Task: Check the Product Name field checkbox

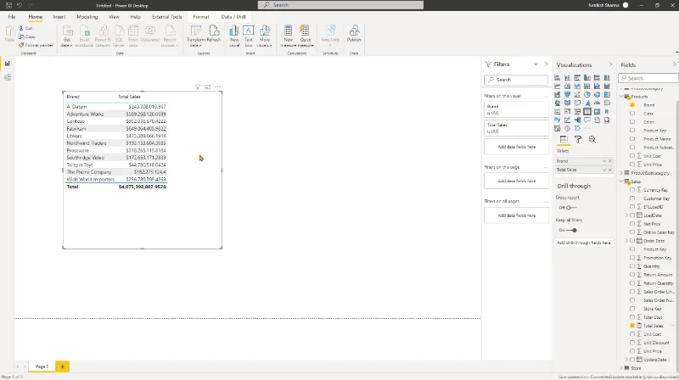Action: click(632, 139)
